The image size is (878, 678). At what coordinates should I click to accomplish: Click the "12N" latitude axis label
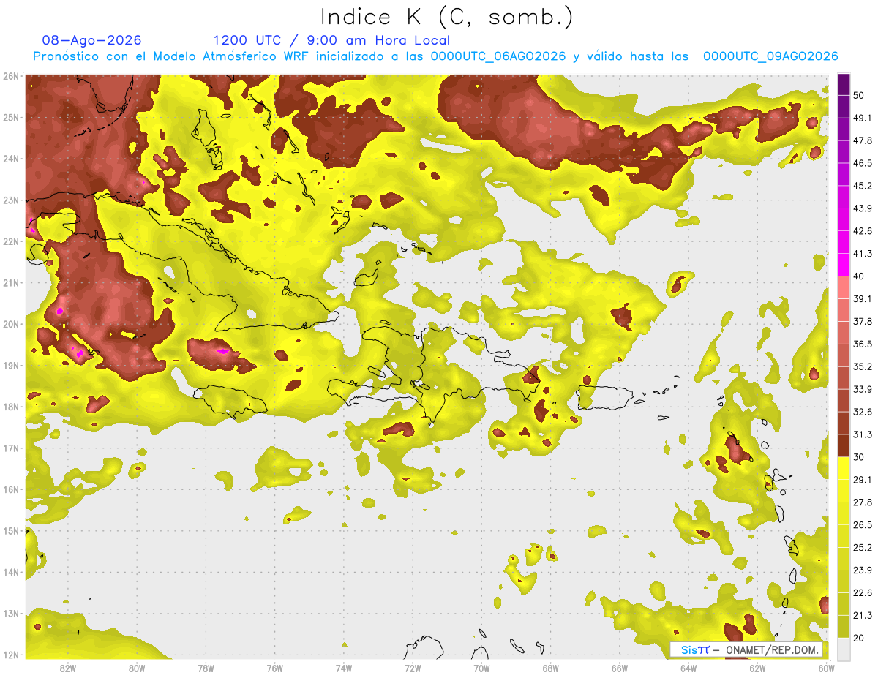(11, 655)
